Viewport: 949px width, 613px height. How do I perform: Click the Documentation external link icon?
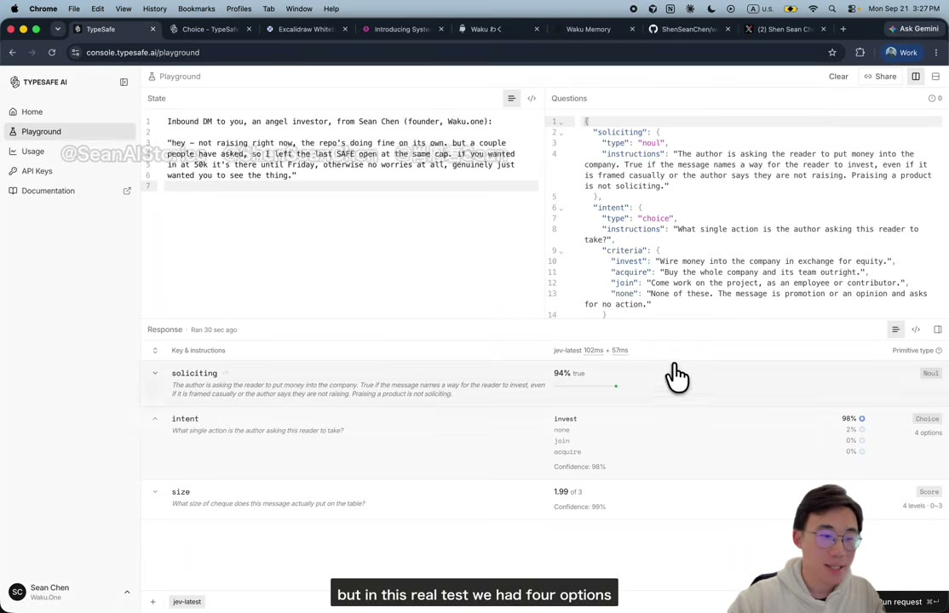click(127, 191)
